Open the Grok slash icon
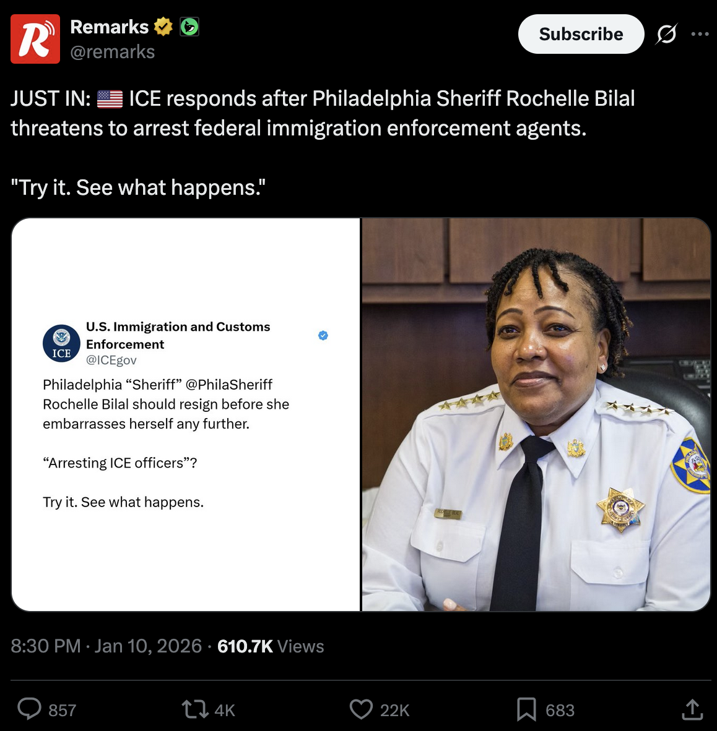 (666, 34)
